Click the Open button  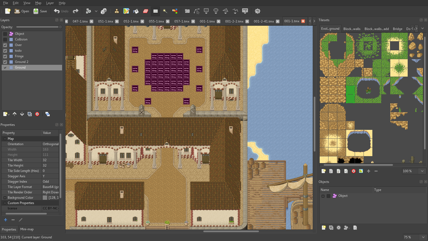pyautogui.click(x=22, y=11)
